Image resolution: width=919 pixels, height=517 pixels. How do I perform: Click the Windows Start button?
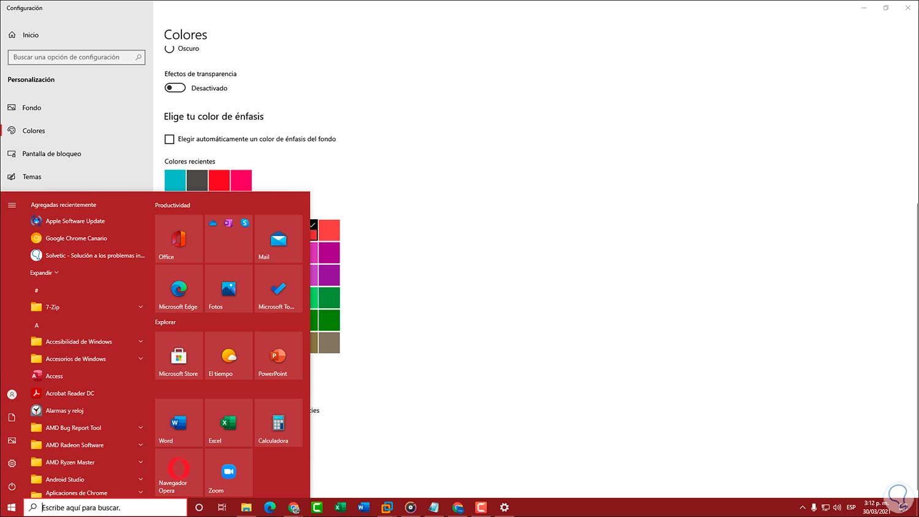point(11,507)
